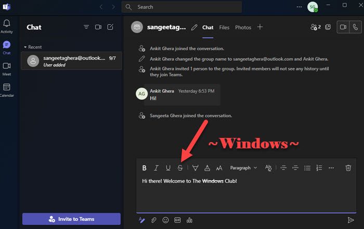Open the sangeetaghera@outlook chat entry

click(72, 61)
